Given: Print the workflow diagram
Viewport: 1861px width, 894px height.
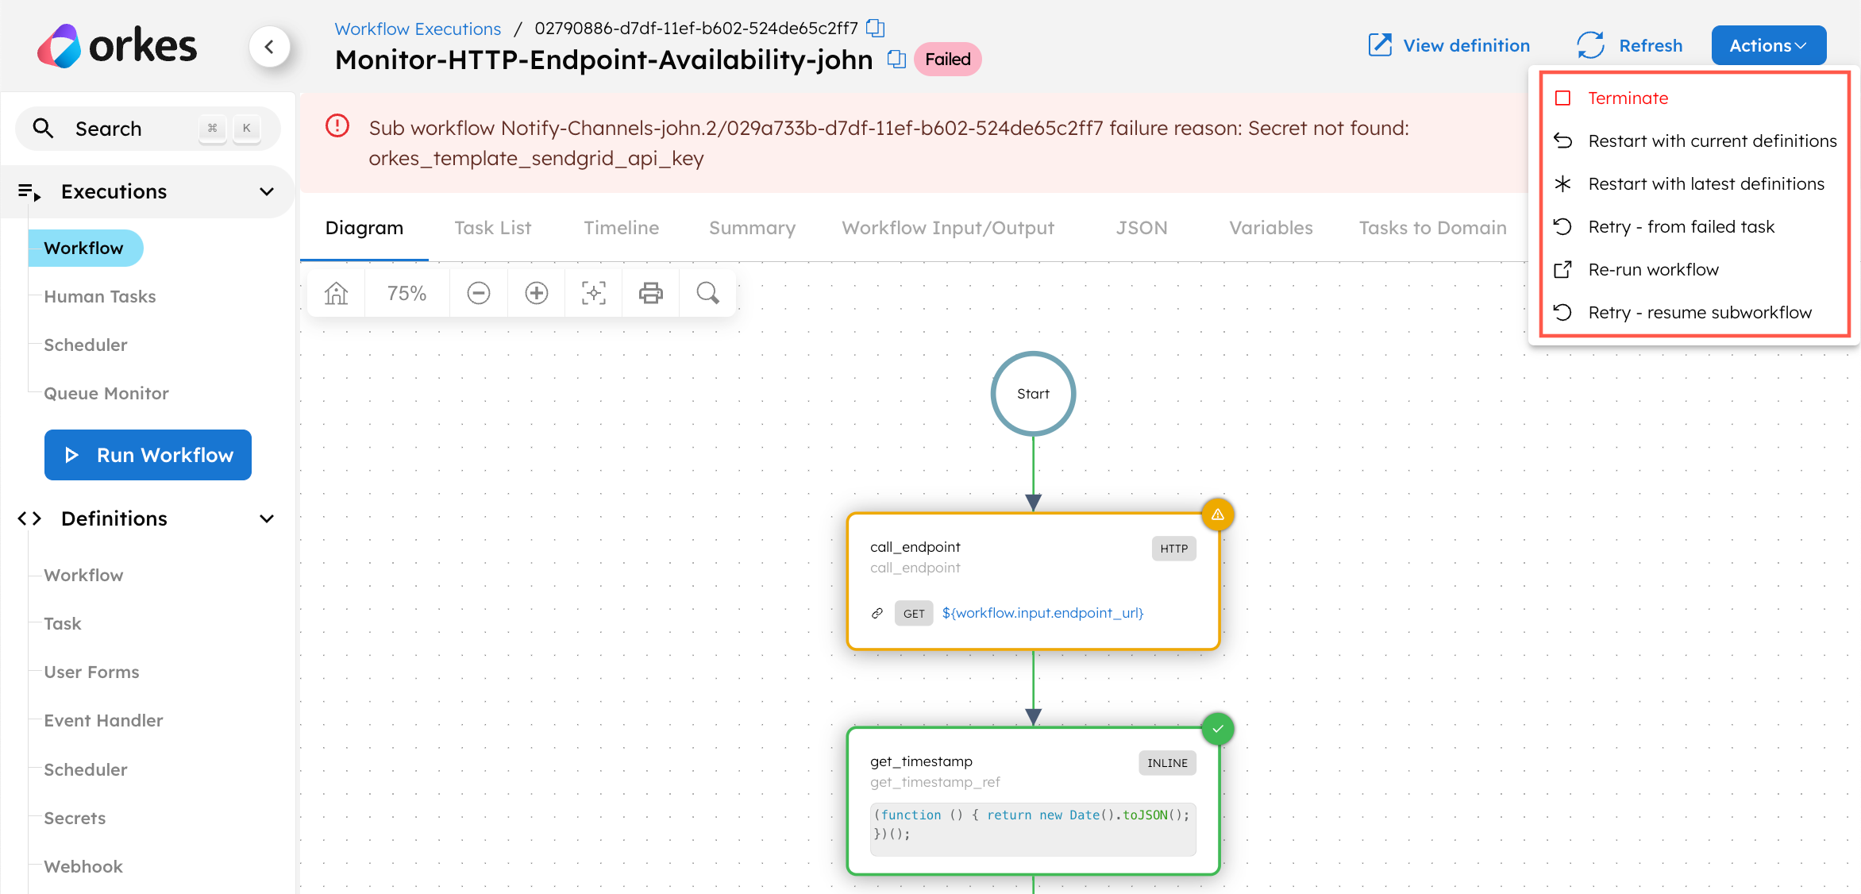Looking at the screenshot, I should click(x=651, y=294).
